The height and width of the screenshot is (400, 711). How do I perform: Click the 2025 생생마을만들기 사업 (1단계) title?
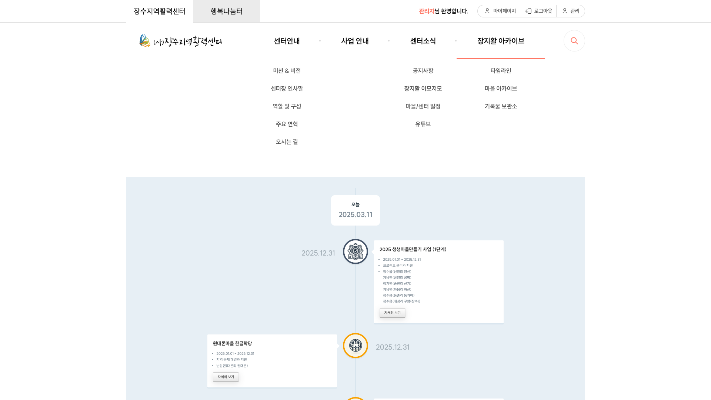click(x=413, y=249)
